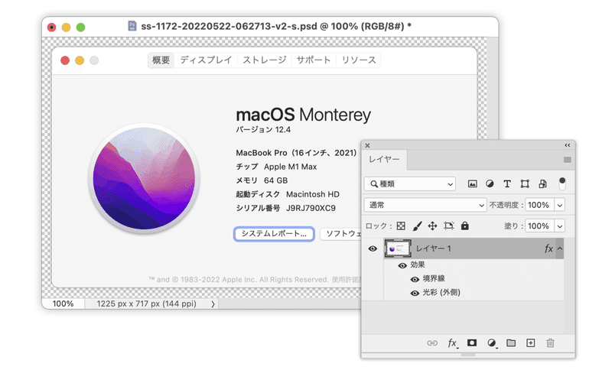Click yellow minimize button of Photoshop document
This screenshot has height=370, width=612.
66,27
